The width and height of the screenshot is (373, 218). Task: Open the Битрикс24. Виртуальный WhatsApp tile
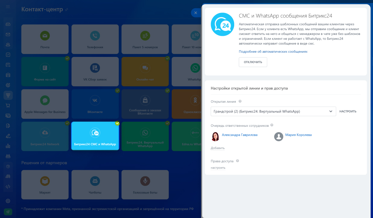[145, 136]
